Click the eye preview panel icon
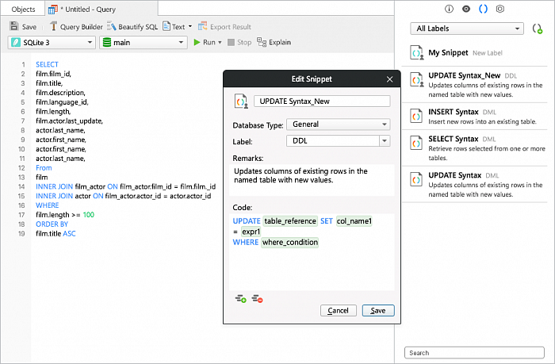This screenshot has height=364, width=555. 466,9
